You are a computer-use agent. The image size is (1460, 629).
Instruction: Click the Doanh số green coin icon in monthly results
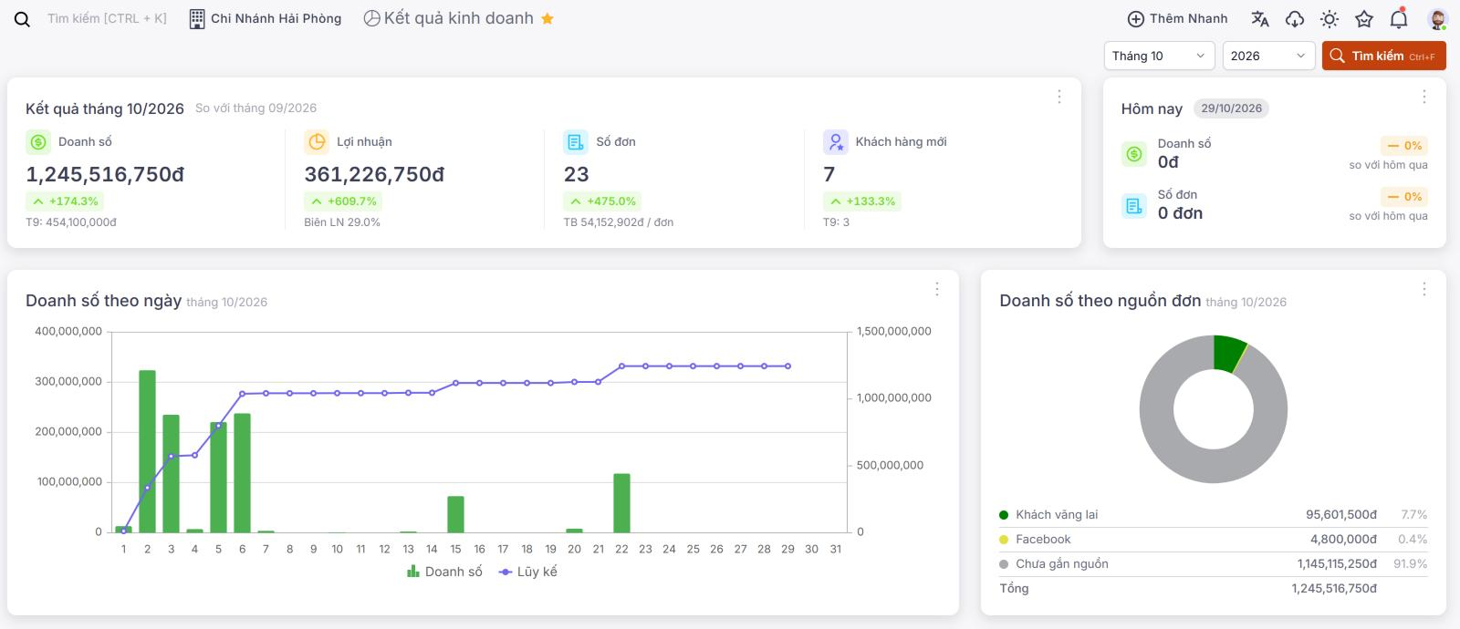(38, 142)
